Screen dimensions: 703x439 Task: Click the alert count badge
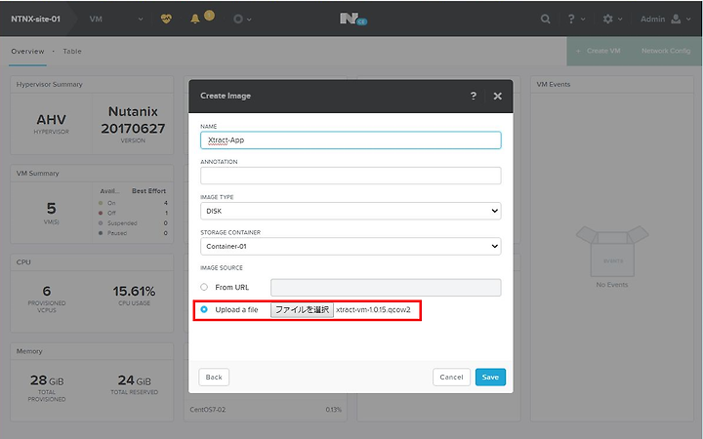209,16
